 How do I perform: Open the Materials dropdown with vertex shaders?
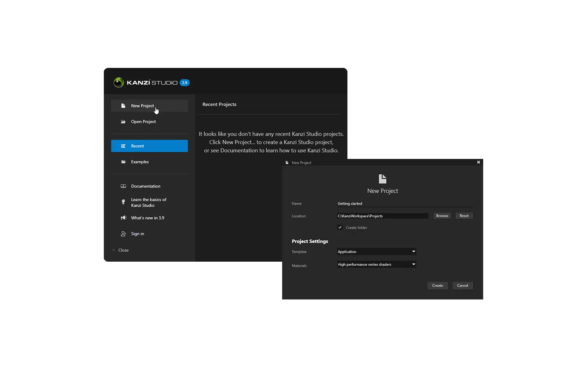point(376,264)
